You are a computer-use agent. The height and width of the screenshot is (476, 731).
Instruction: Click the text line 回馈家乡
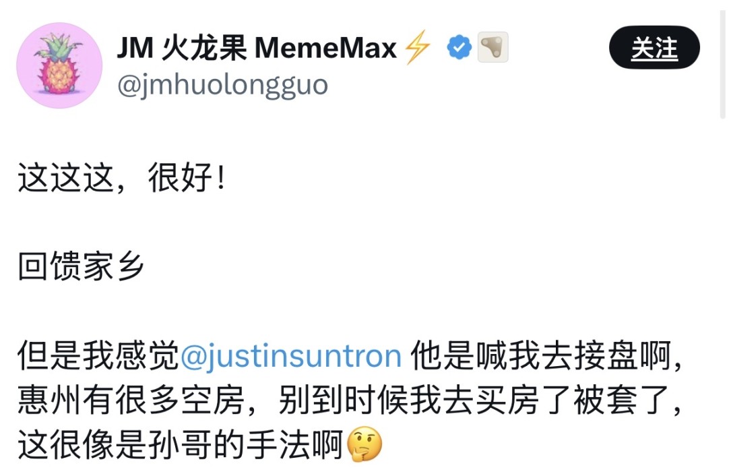[81, 266]
